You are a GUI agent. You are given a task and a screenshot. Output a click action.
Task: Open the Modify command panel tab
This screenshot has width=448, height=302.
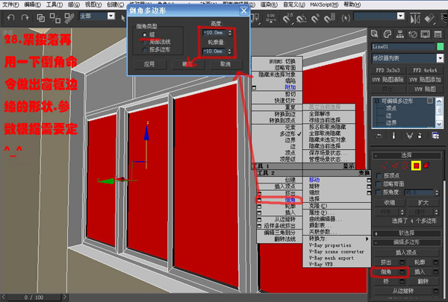[x=387, y=34]
